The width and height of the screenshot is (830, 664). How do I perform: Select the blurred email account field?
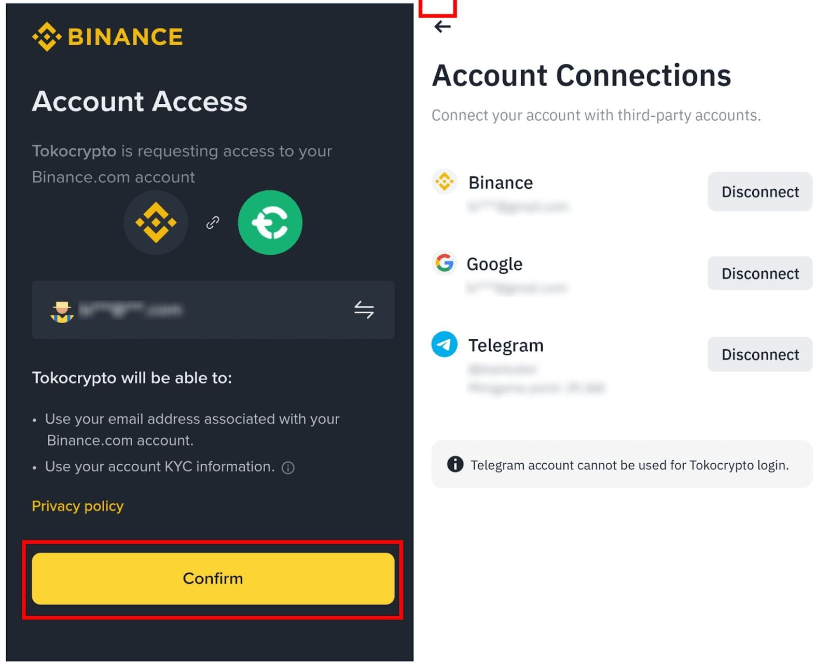click(197, 310)
